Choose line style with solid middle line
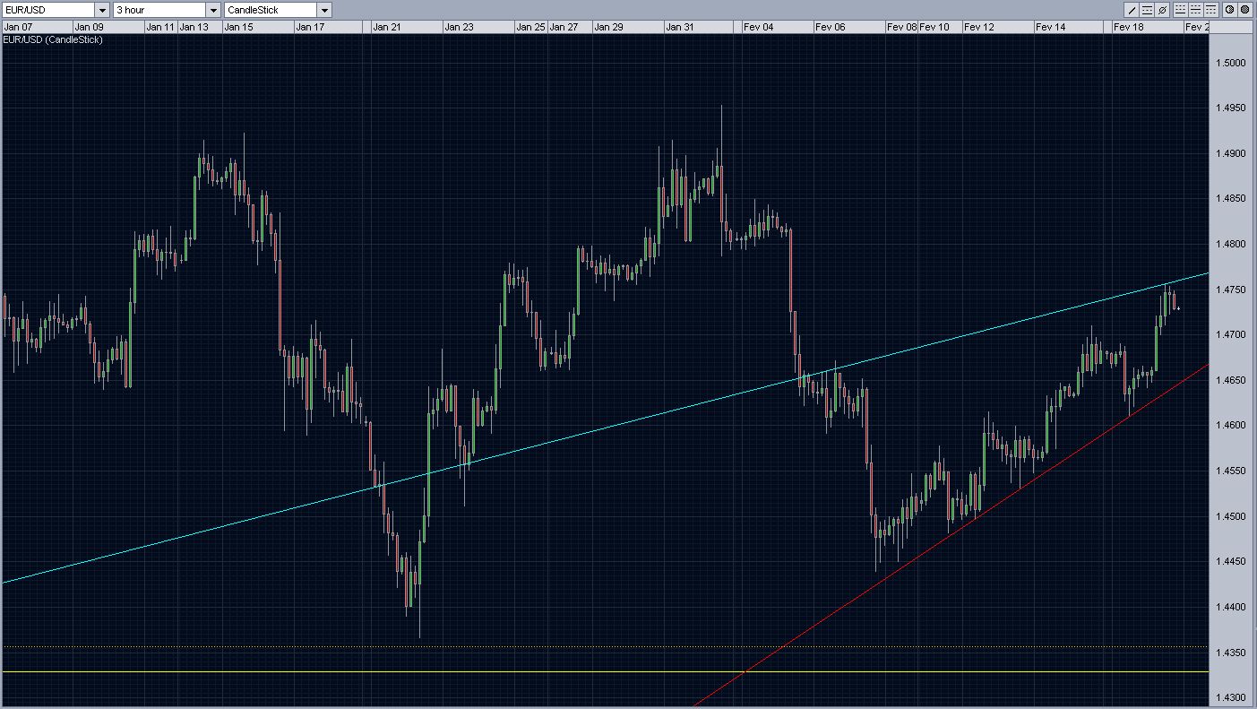The height and width of the screenshot is (709, 1257). click(x=1196, y=10)
